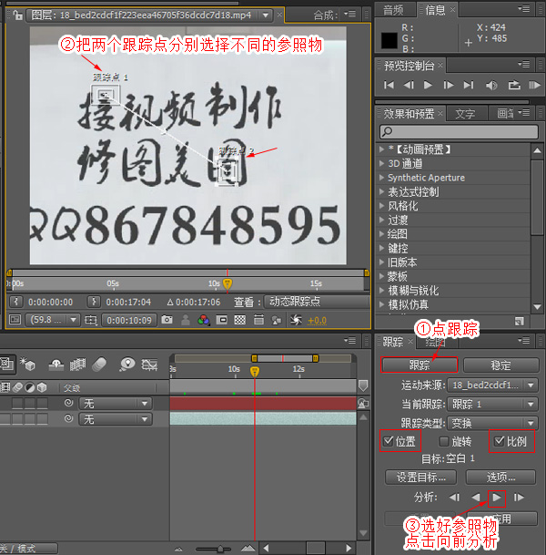Click Analyze backward button
This screenshot has width=546, height=555.
click(x=476, y=498)
